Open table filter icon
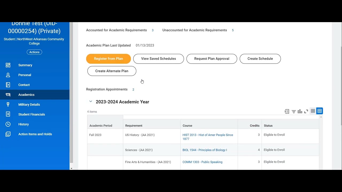 tap(294, 111)
